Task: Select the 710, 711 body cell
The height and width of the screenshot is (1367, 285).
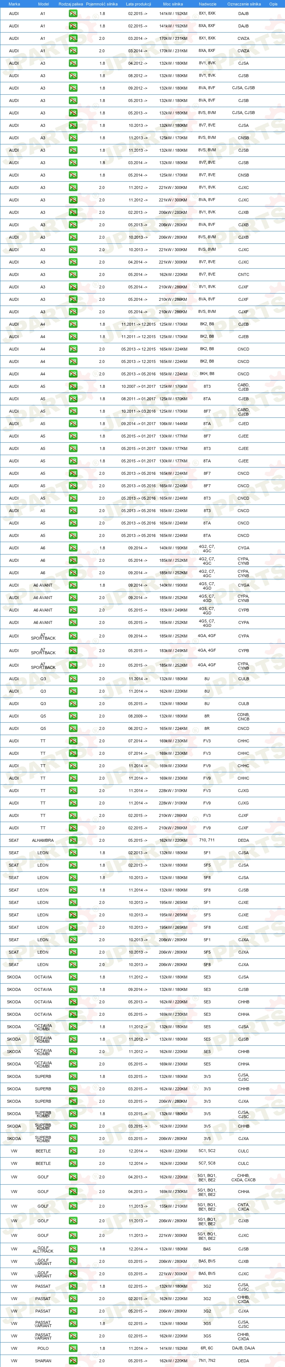Action: tap(207, 840)
